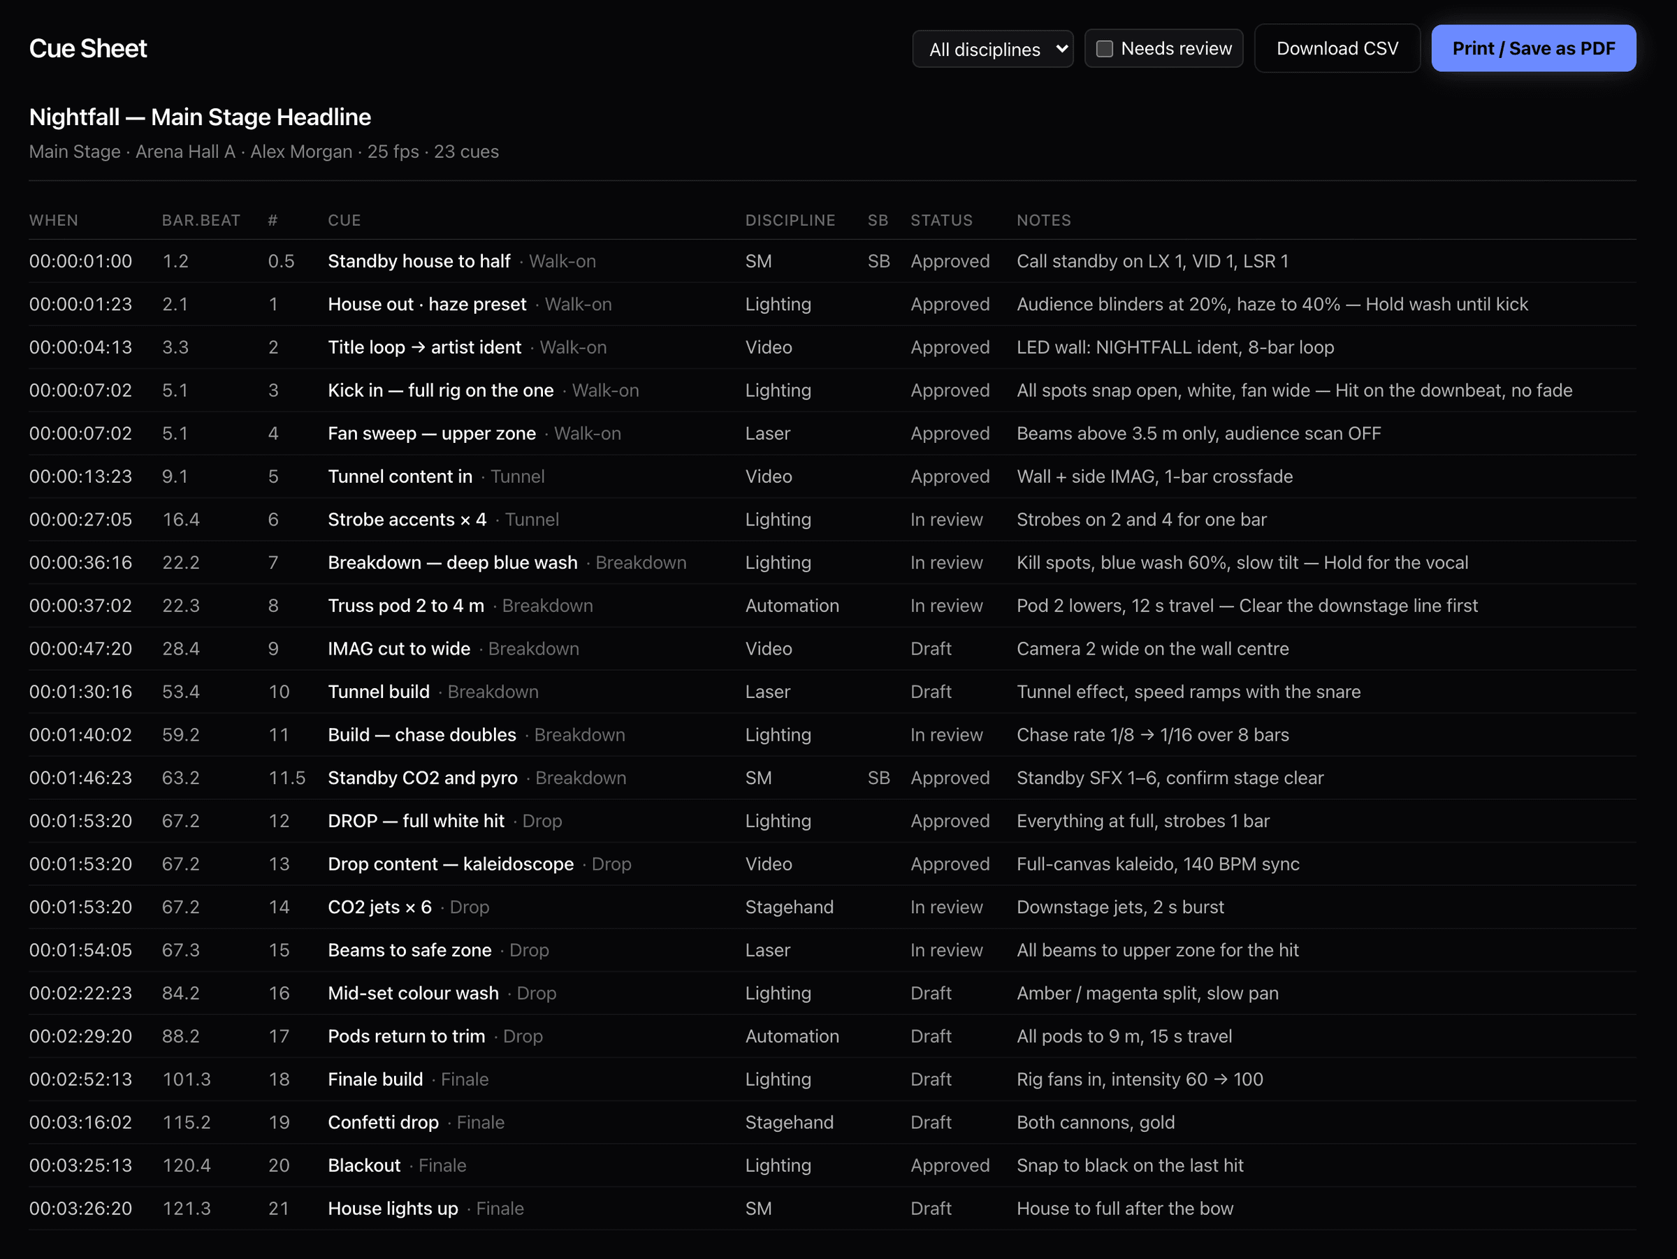
Task: Click the Cue Sheet title
Action: (88, 48)
